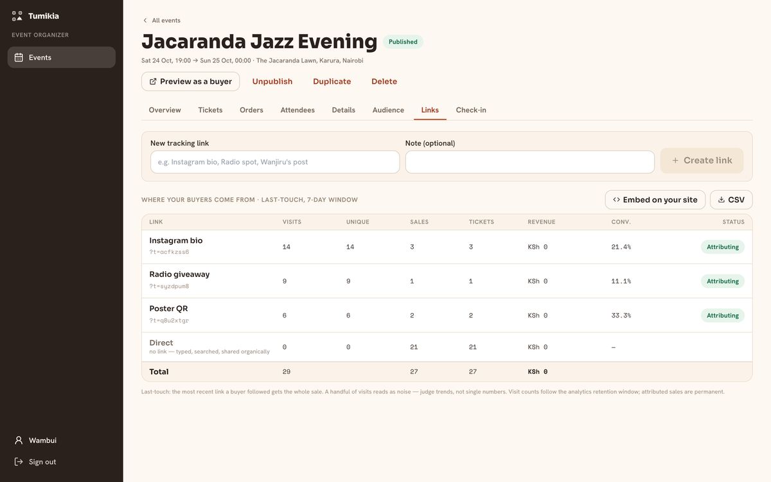Viewport: 771px width, 482px height.
Task: Click the Total row label
Action: tap(159, 371)
